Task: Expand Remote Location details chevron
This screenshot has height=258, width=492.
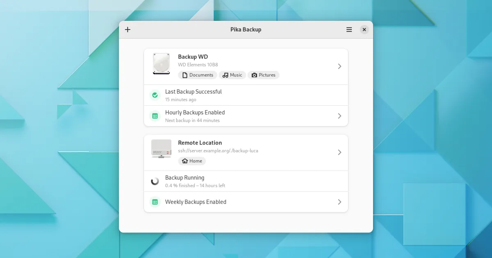Action: [x=339, y=152]
